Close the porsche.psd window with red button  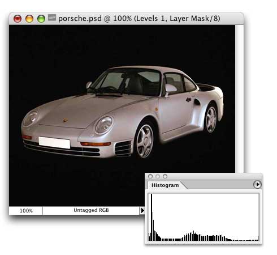coord(18,19)
